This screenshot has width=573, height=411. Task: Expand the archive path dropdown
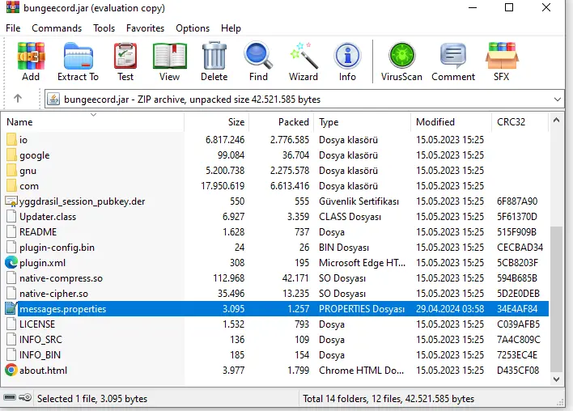[558, 100]
